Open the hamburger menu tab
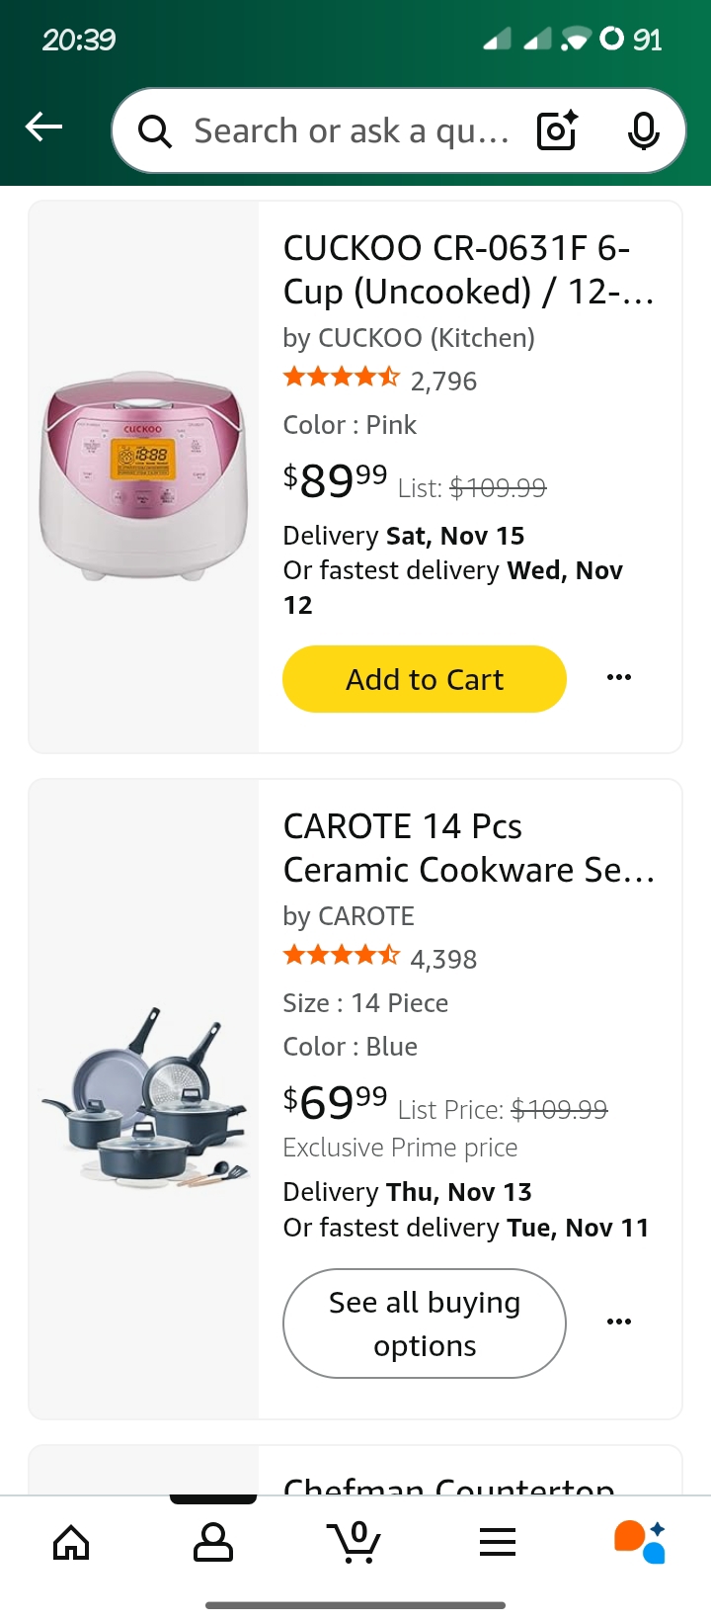711x1621 pixels. 498,1542
